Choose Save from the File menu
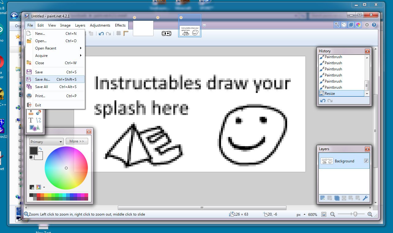The width and height of the screenshot is (393, 233). [x=54, y=72]
